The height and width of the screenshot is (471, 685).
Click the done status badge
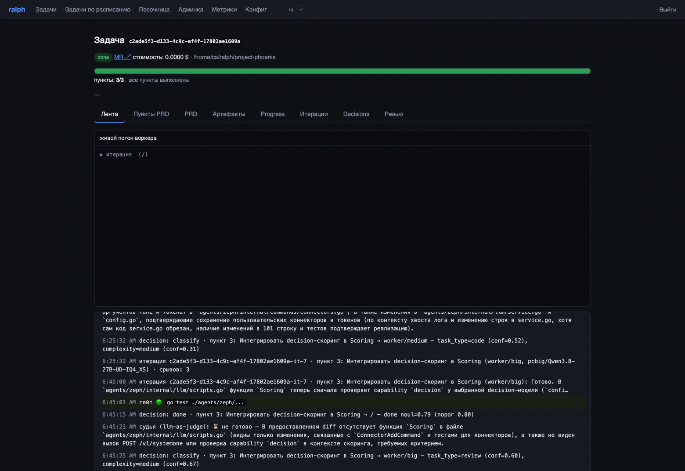[x=103, y=57]
